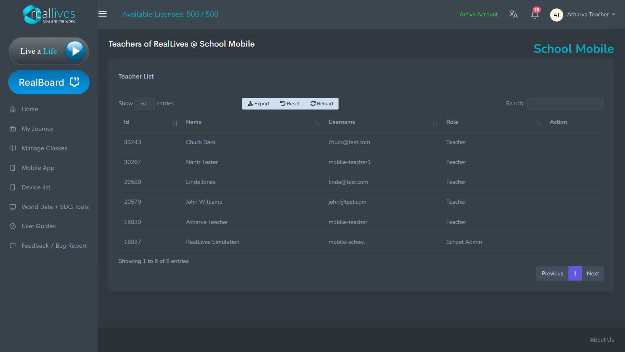Toggle the hamburger sidebar menu
This screenshot has width=625, height=352.
pos(103,14)
